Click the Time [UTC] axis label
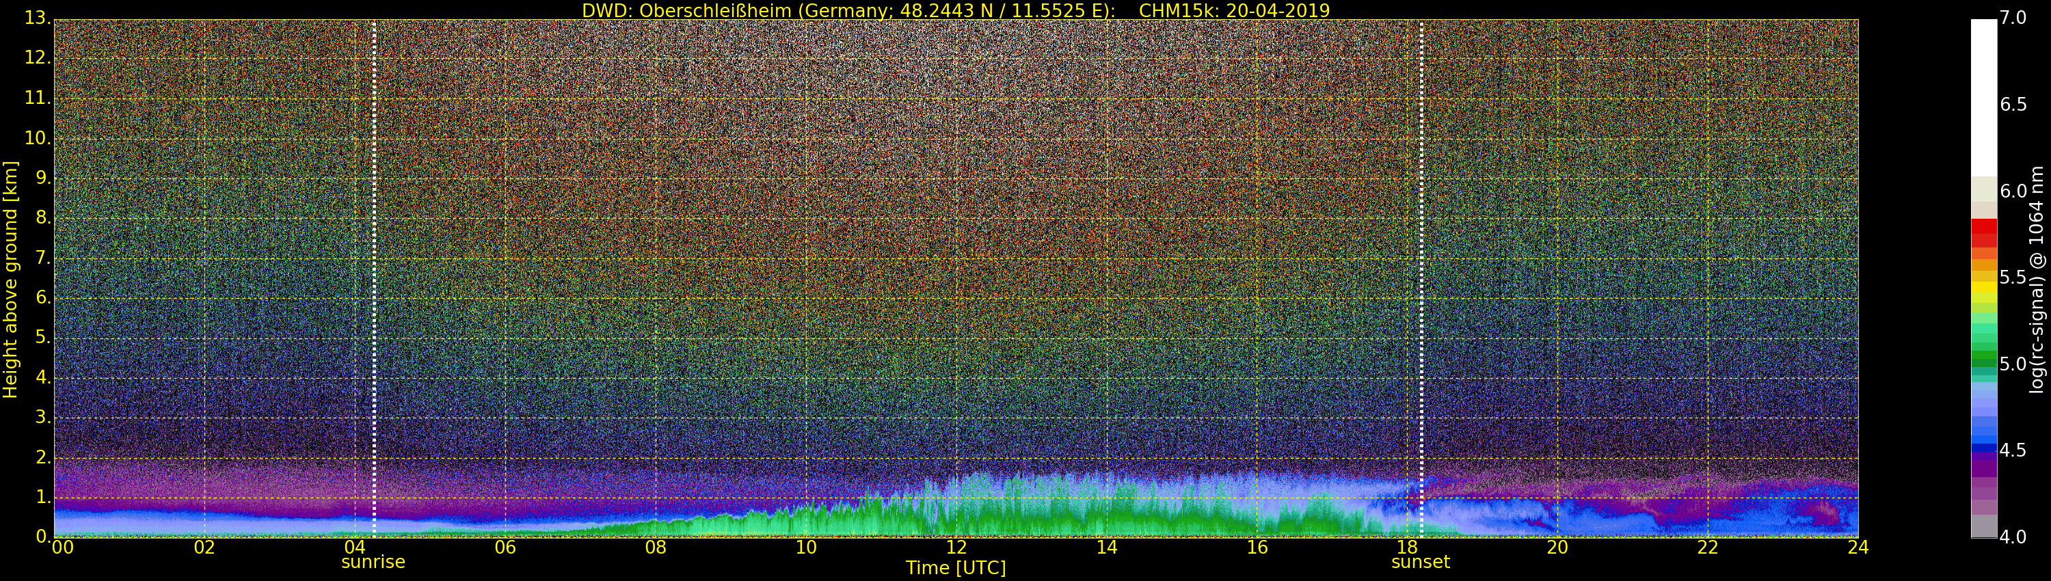The width and height of the screenshot is (2051, 581). click(956, 568)
